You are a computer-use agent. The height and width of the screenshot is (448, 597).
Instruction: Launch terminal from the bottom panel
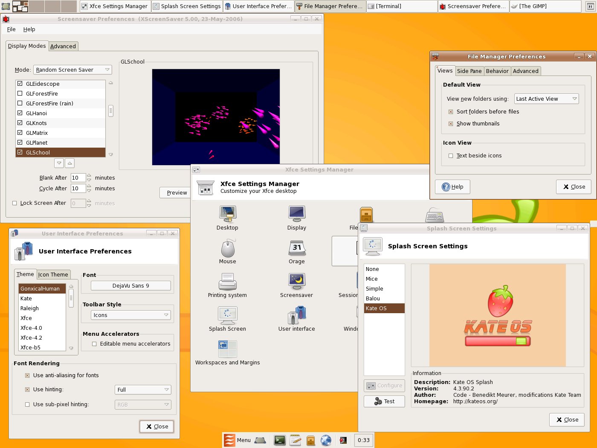tap(280, 440)
